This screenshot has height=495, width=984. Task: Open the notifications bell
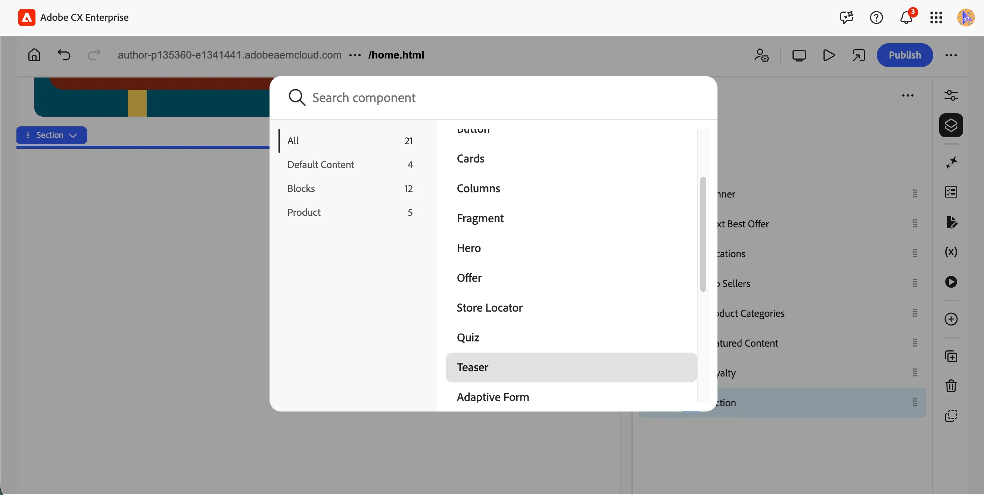point(906,18)
